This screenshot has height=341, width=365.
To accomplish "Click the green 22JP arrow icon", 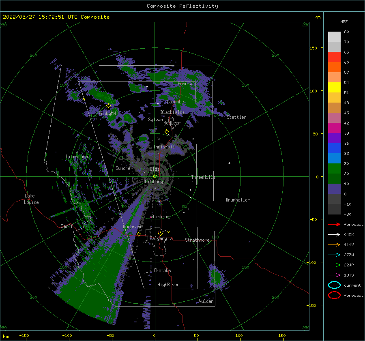I will point(334,265).
